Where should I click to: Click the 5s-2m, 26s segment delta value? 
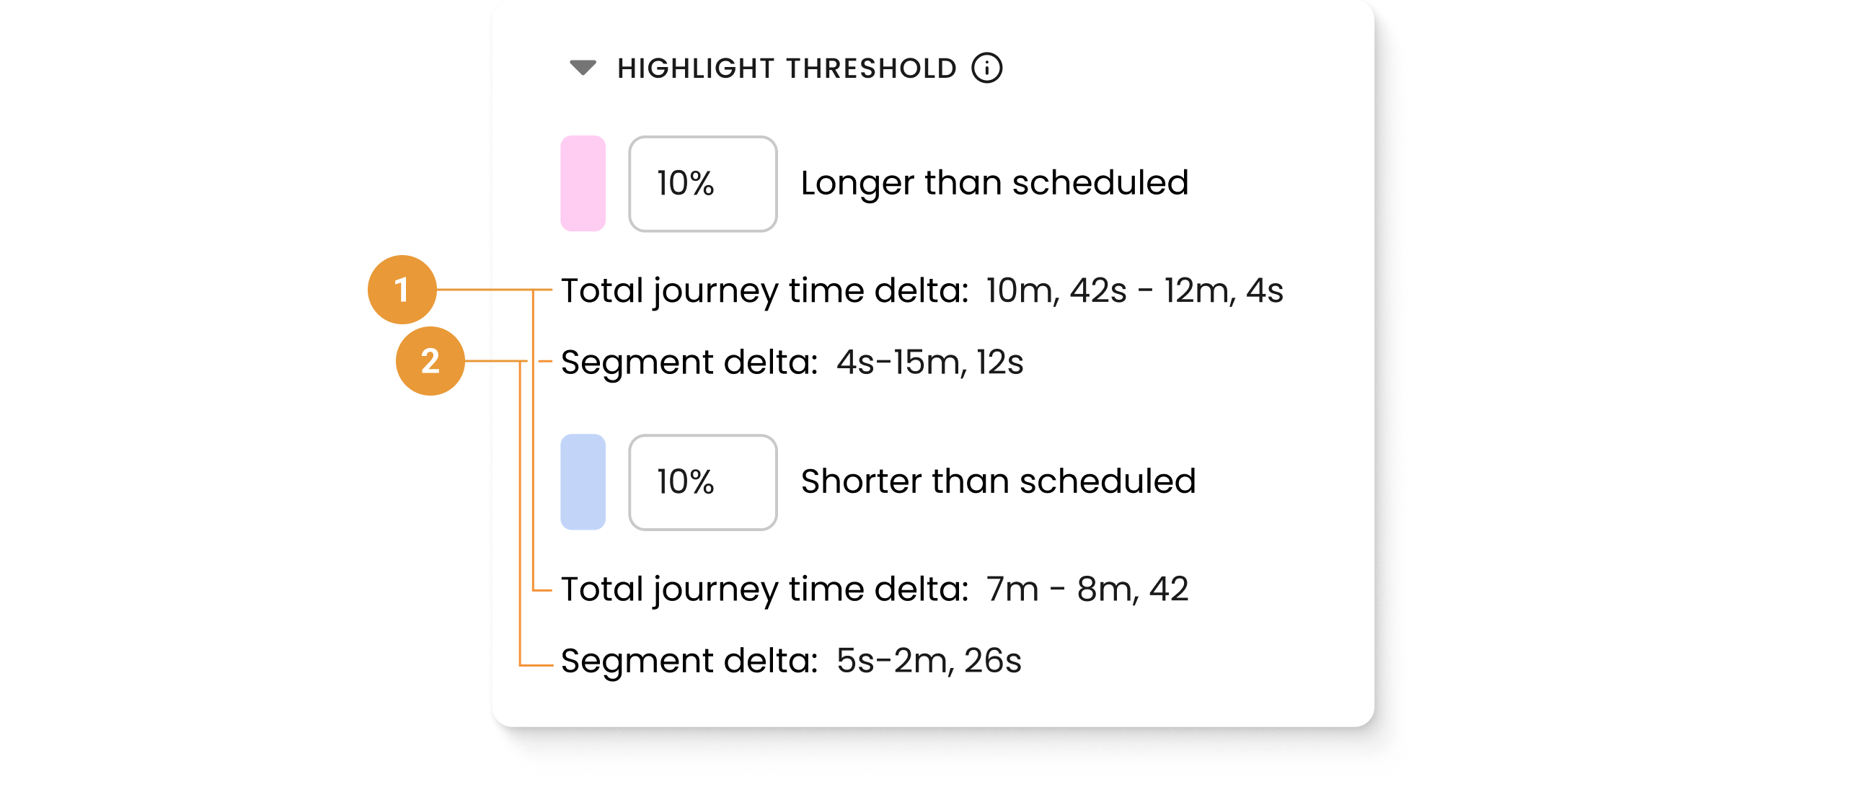click(929, 661)
